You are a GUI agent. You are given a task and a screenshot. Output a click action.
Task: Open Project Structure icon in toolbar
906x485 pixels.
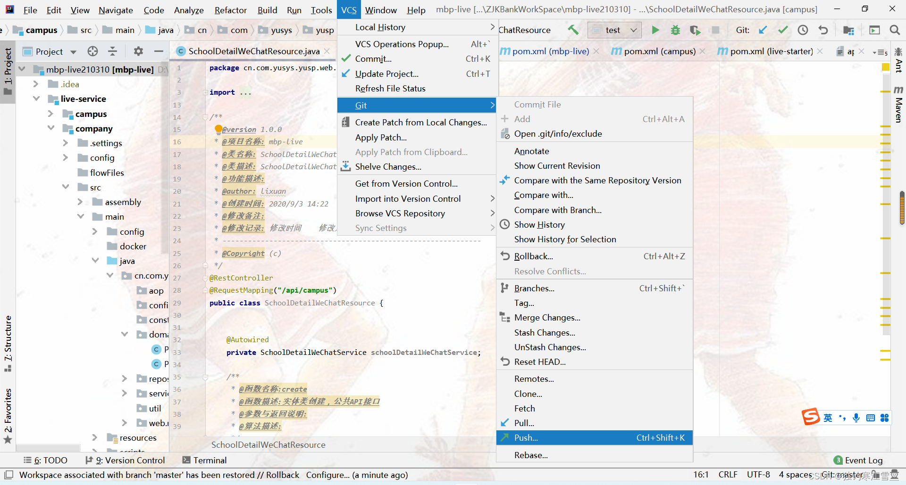(x=848, y=30)
